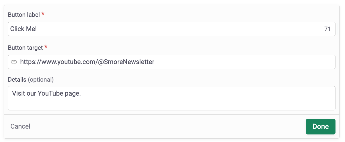This screenshot has width=345, height=142.
Task: Click the "Button target" field label
Action: [x=25, y=48]
